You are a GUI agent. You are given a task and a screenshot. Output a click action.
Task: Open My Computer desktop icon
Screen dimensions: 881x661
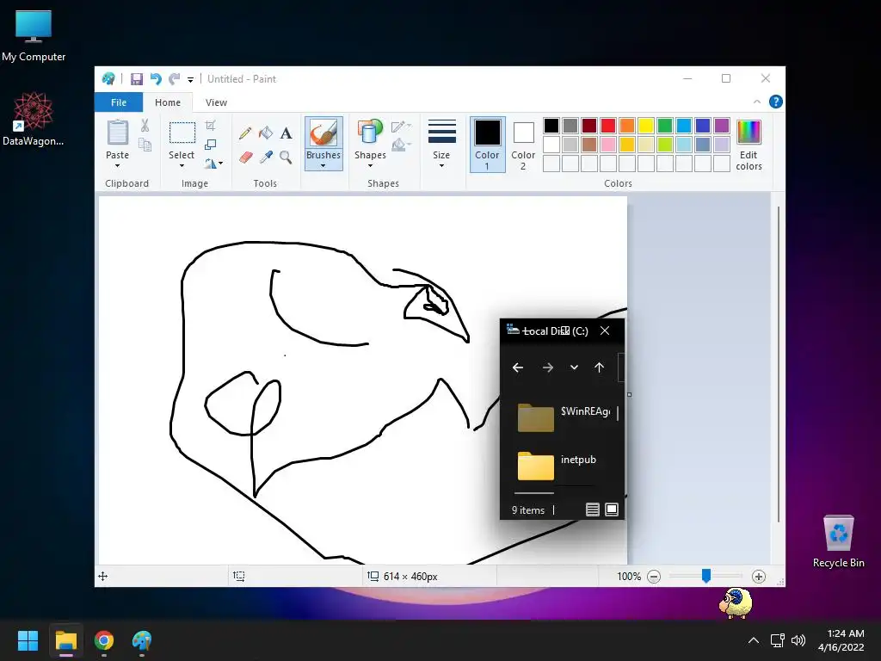pyautogui.click(x=34, y=36)
